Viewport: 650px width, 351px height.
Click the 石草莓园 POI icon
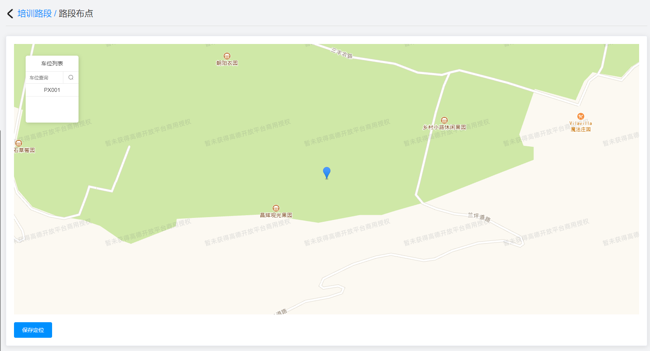[19, 143]
